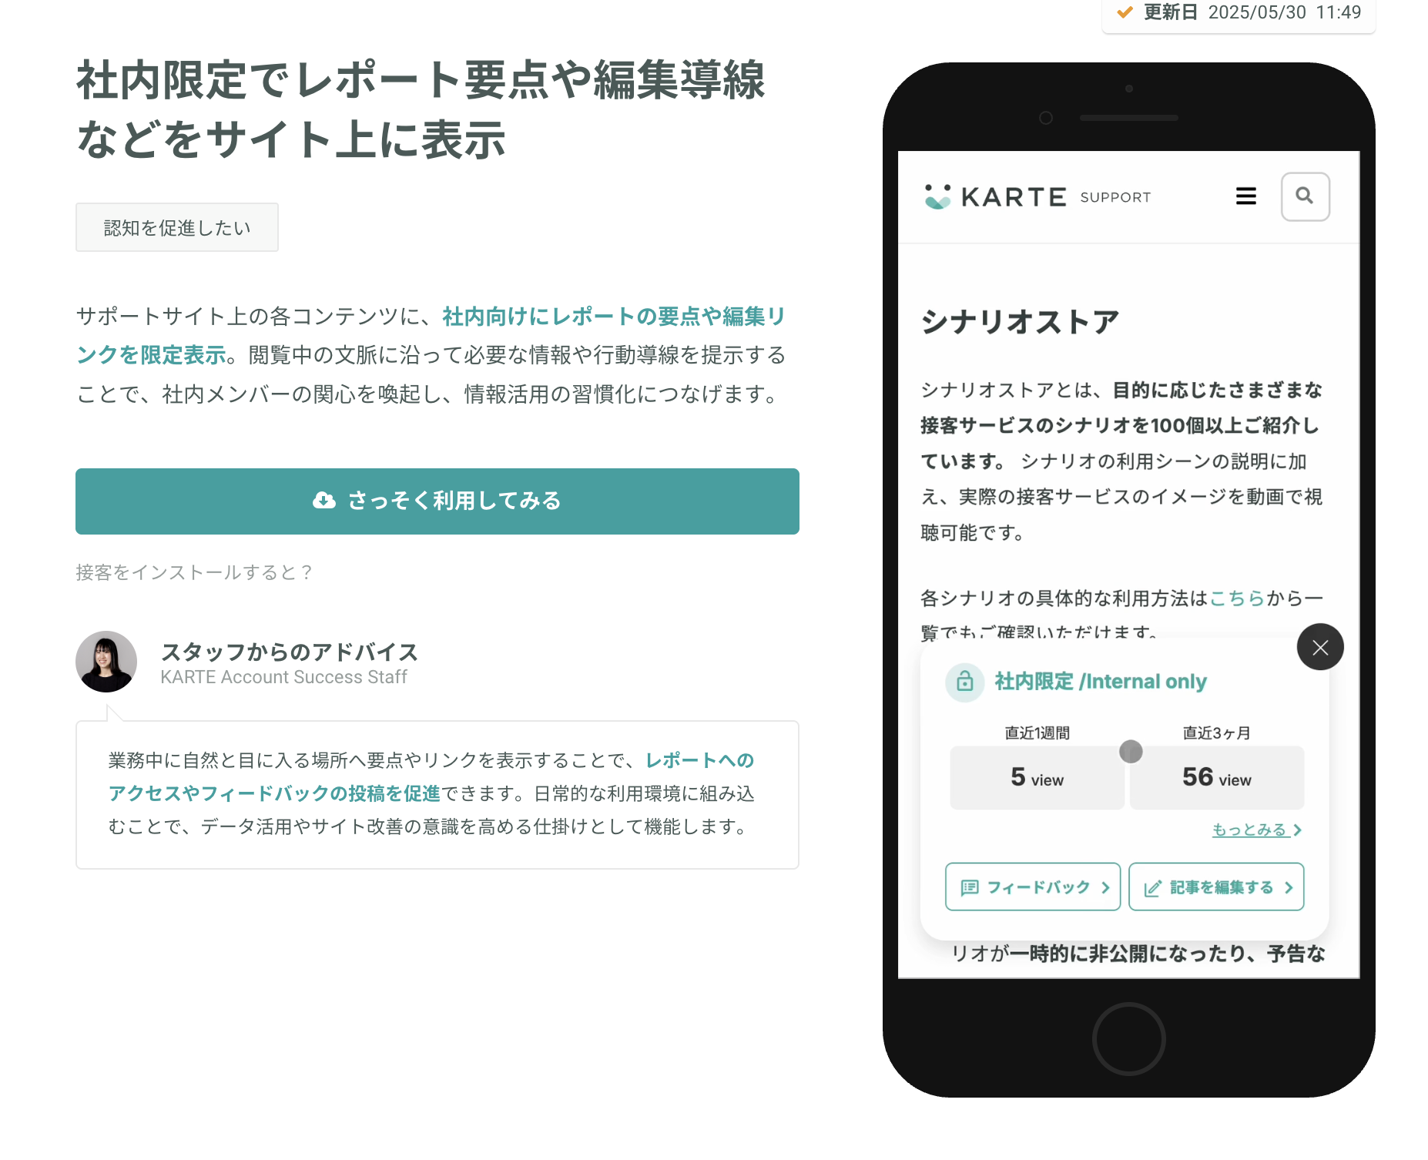1428x1160 pixels.
Task: Click the pencil edit icon in 記事を編集する
Action: 1153,888
